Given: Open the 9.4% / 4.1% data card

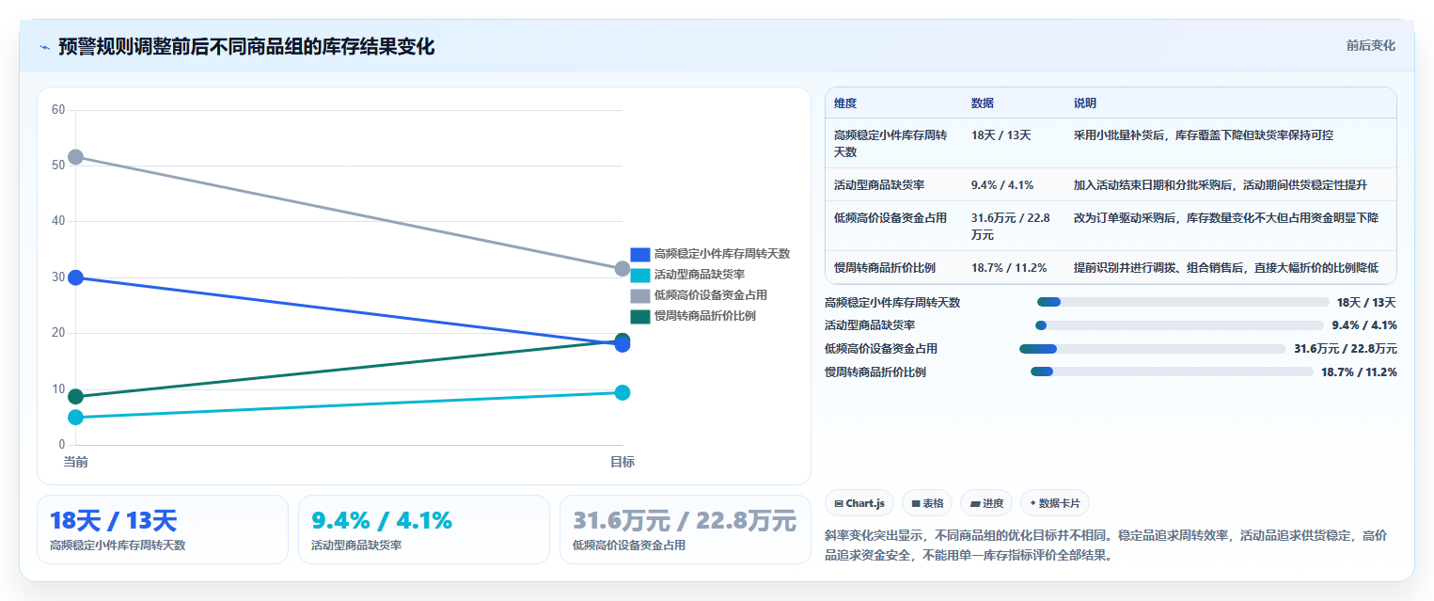Looking at the screenshot, I should click(424, 530).
